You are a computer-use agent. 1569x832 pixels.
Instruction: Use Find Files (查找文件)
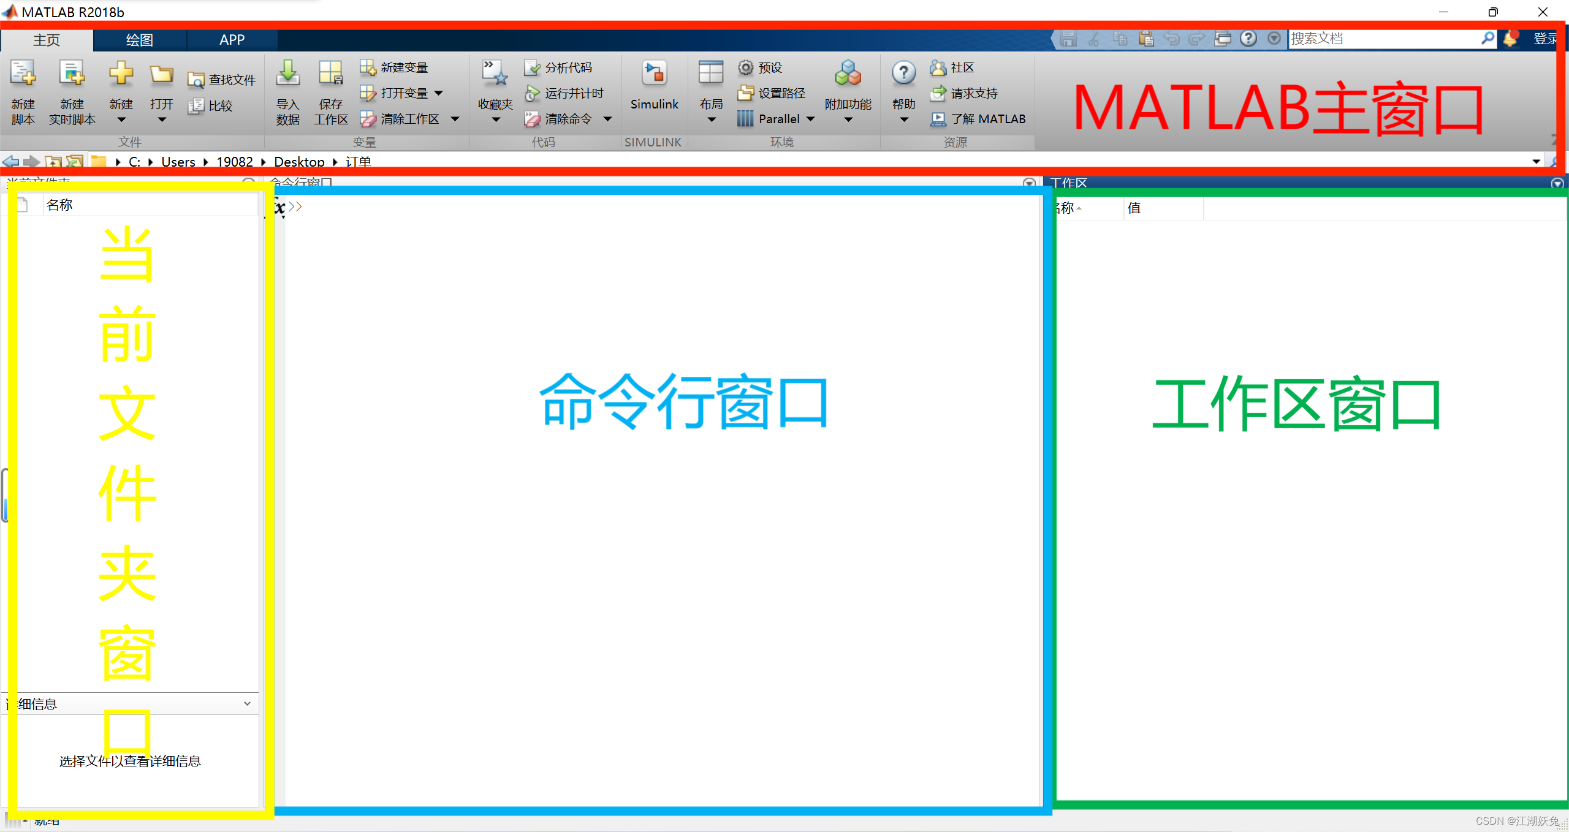222,78
